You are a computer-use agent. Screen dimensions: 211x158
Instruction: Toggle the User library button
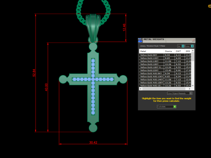(x=189, y=46)
